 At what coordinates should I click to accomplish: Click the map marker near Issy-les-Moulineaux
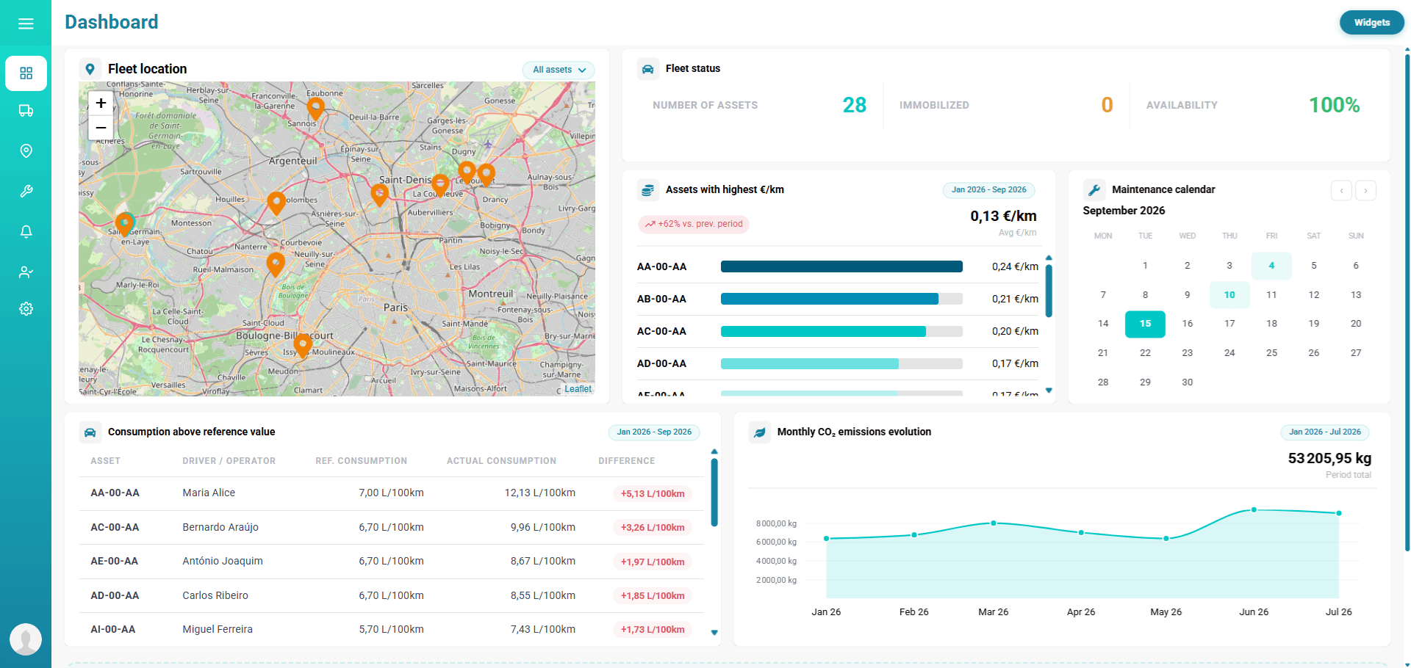[302, 345]
